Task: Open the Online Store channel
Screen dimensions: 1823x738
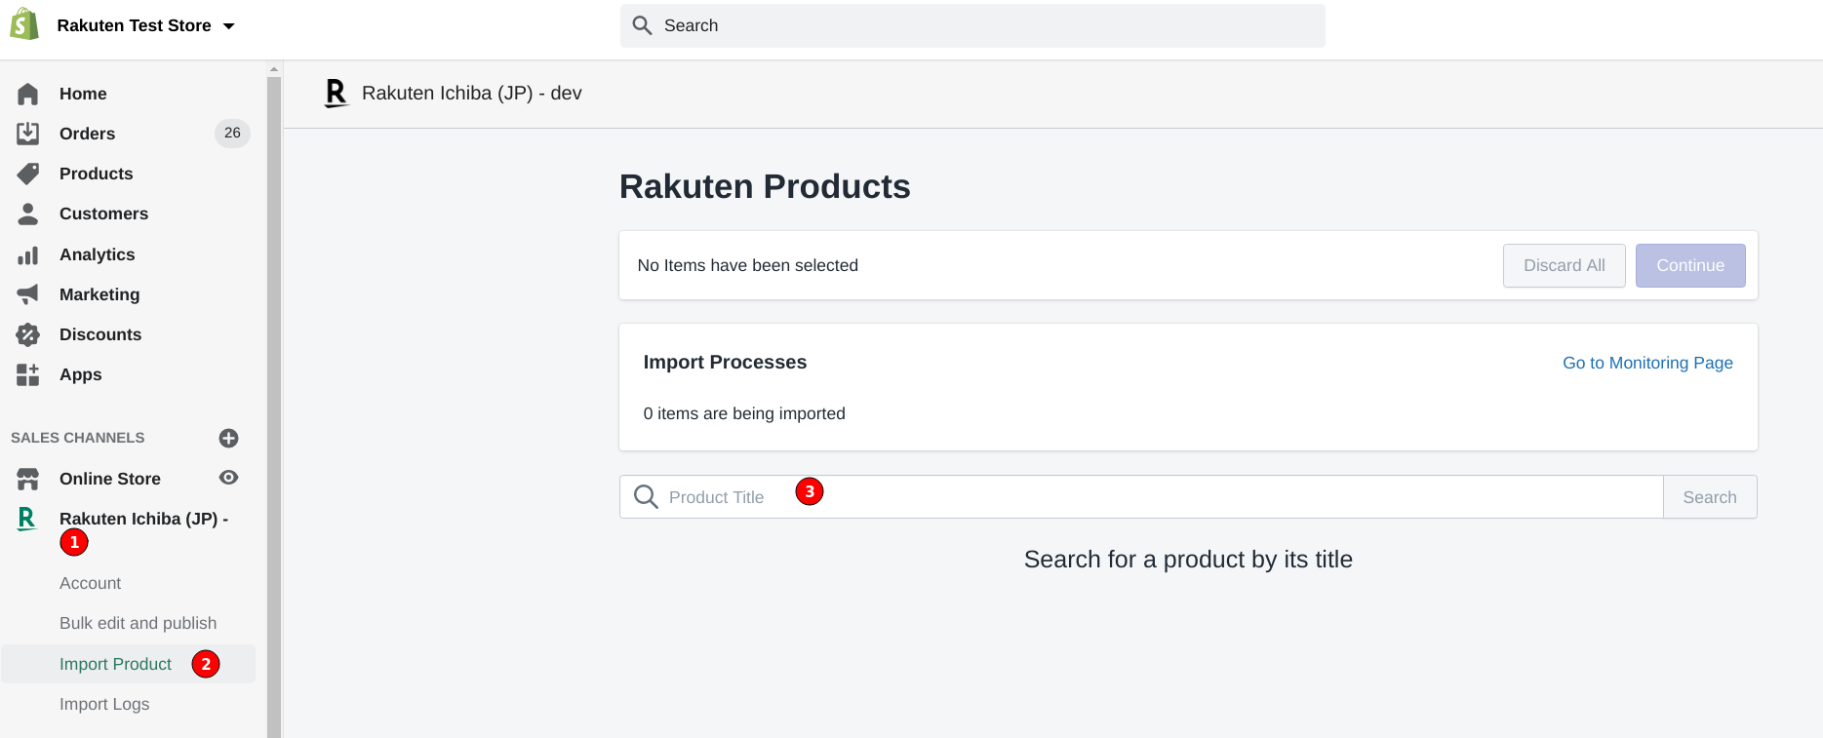Action: [110, 479]
